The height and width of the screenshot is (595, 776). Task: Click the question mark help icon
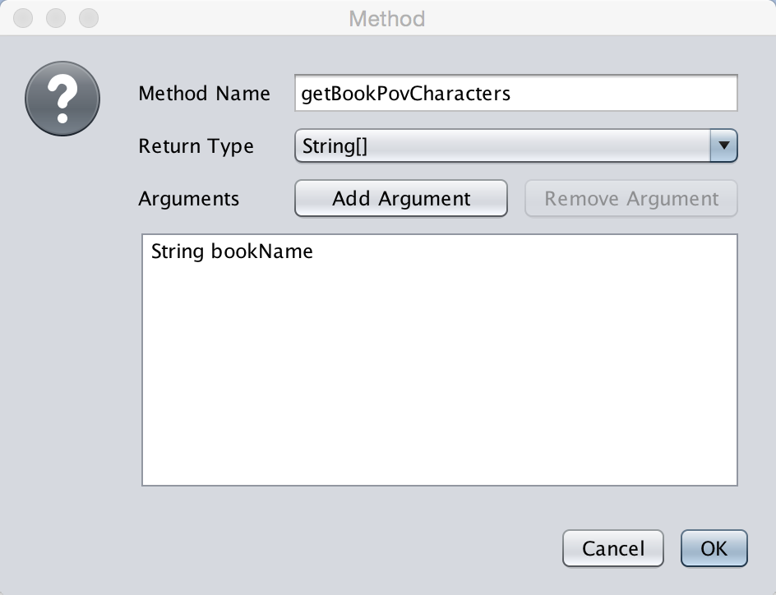point(62,98)
